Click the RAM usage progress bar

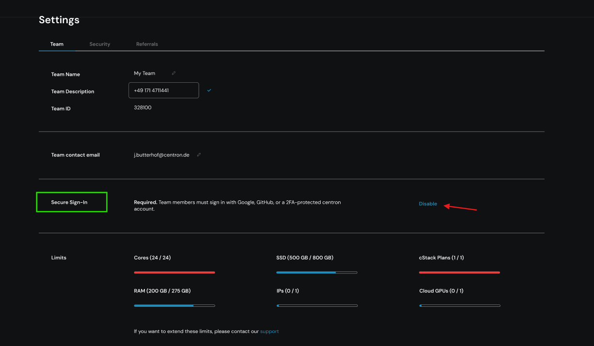point(174,306)
